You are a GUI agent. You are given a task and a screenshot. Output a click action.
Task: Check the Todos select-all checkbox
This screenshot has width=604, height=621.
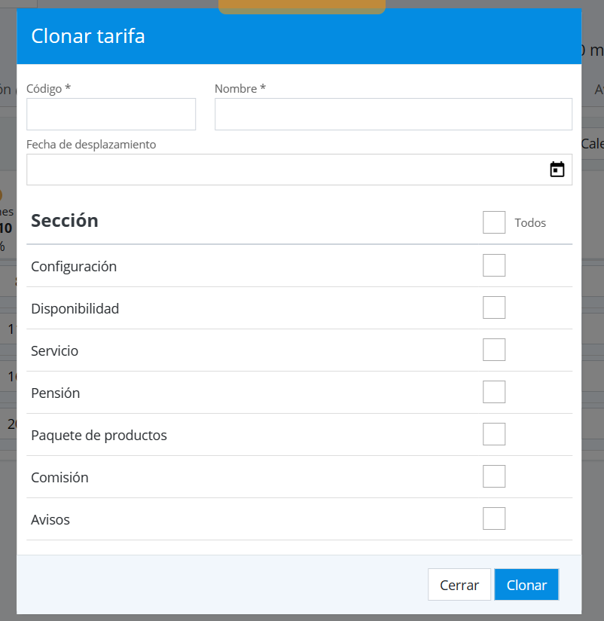494,222
